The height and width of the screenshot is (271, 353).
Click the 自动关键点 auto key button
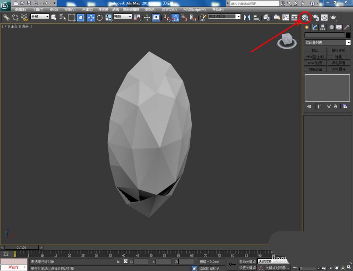pyautogui.click(x=247, y=261)
